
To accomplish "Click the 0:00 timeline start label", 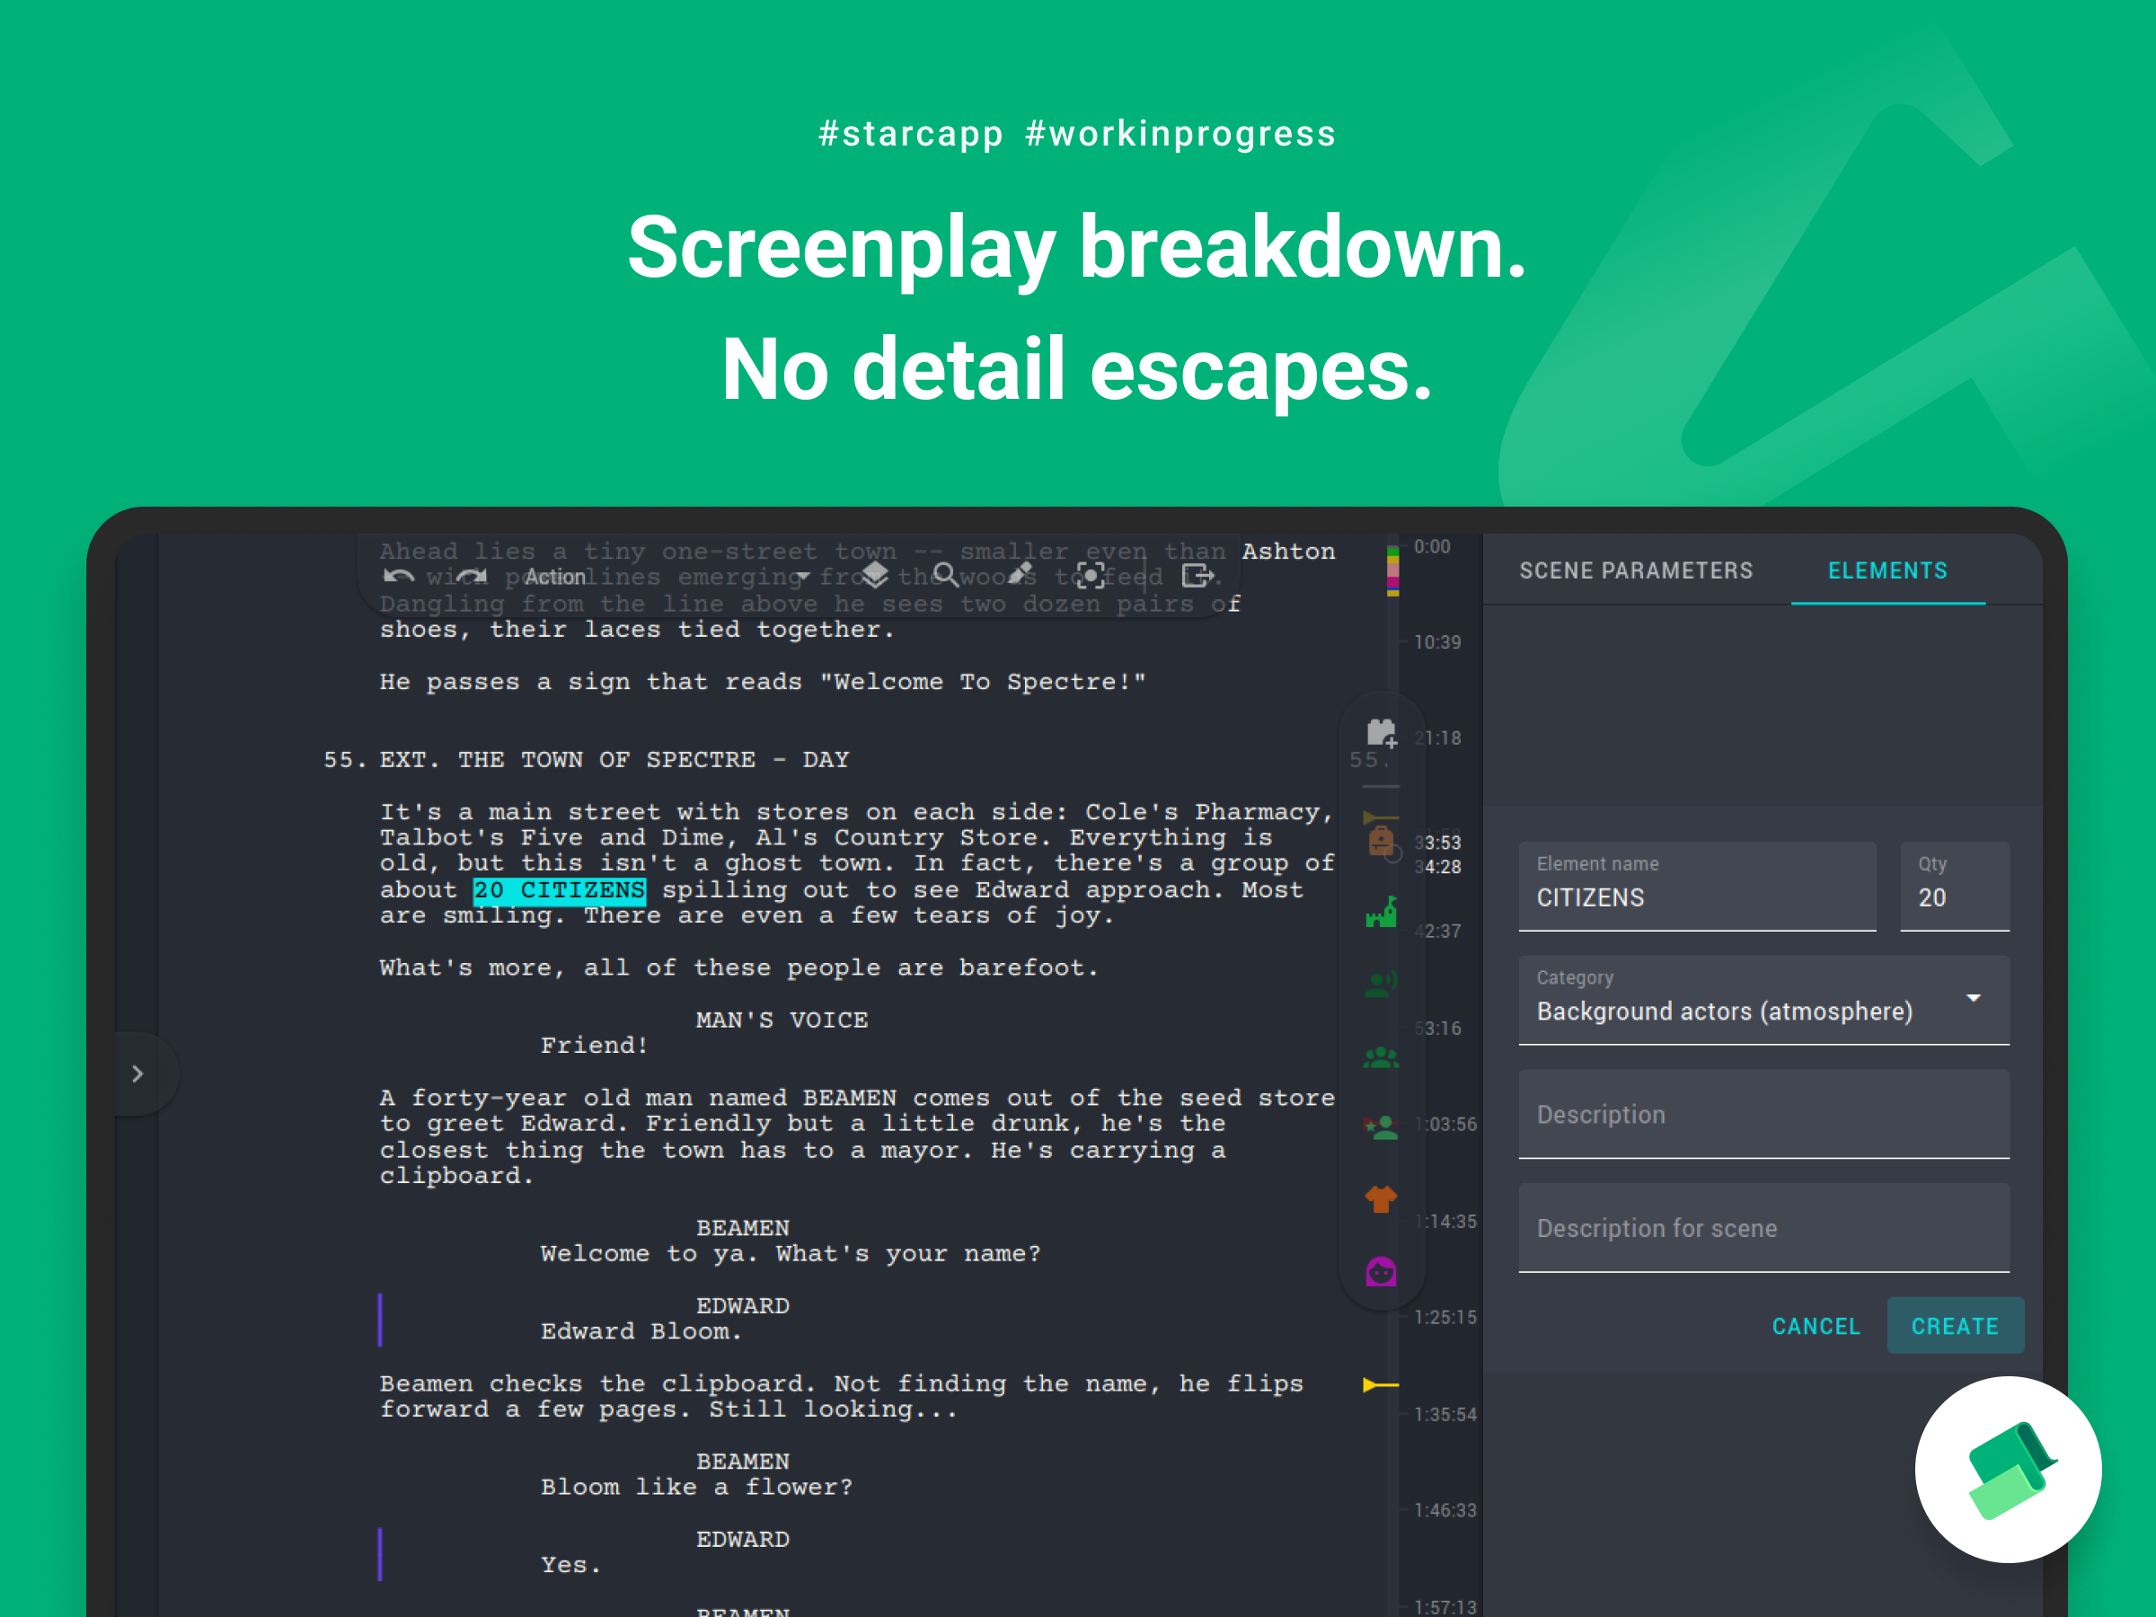I will coord(1432,547).
